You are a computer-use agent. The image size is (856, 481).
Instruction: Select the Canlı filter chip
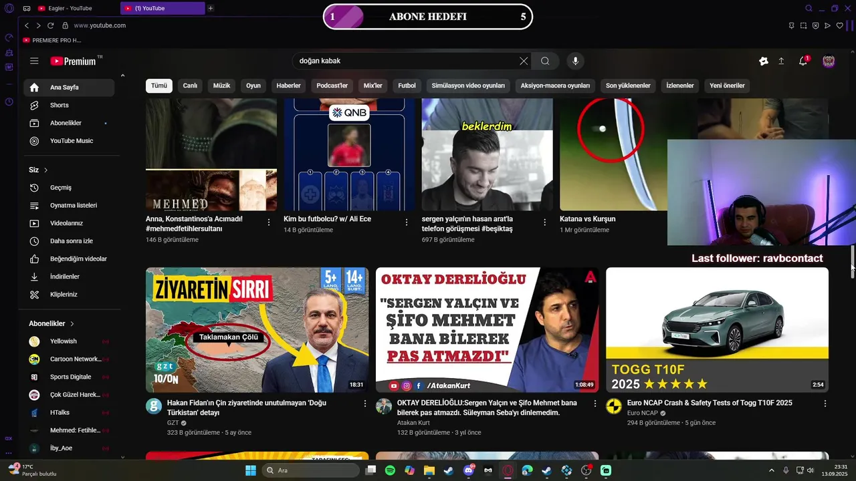[190, 86]
